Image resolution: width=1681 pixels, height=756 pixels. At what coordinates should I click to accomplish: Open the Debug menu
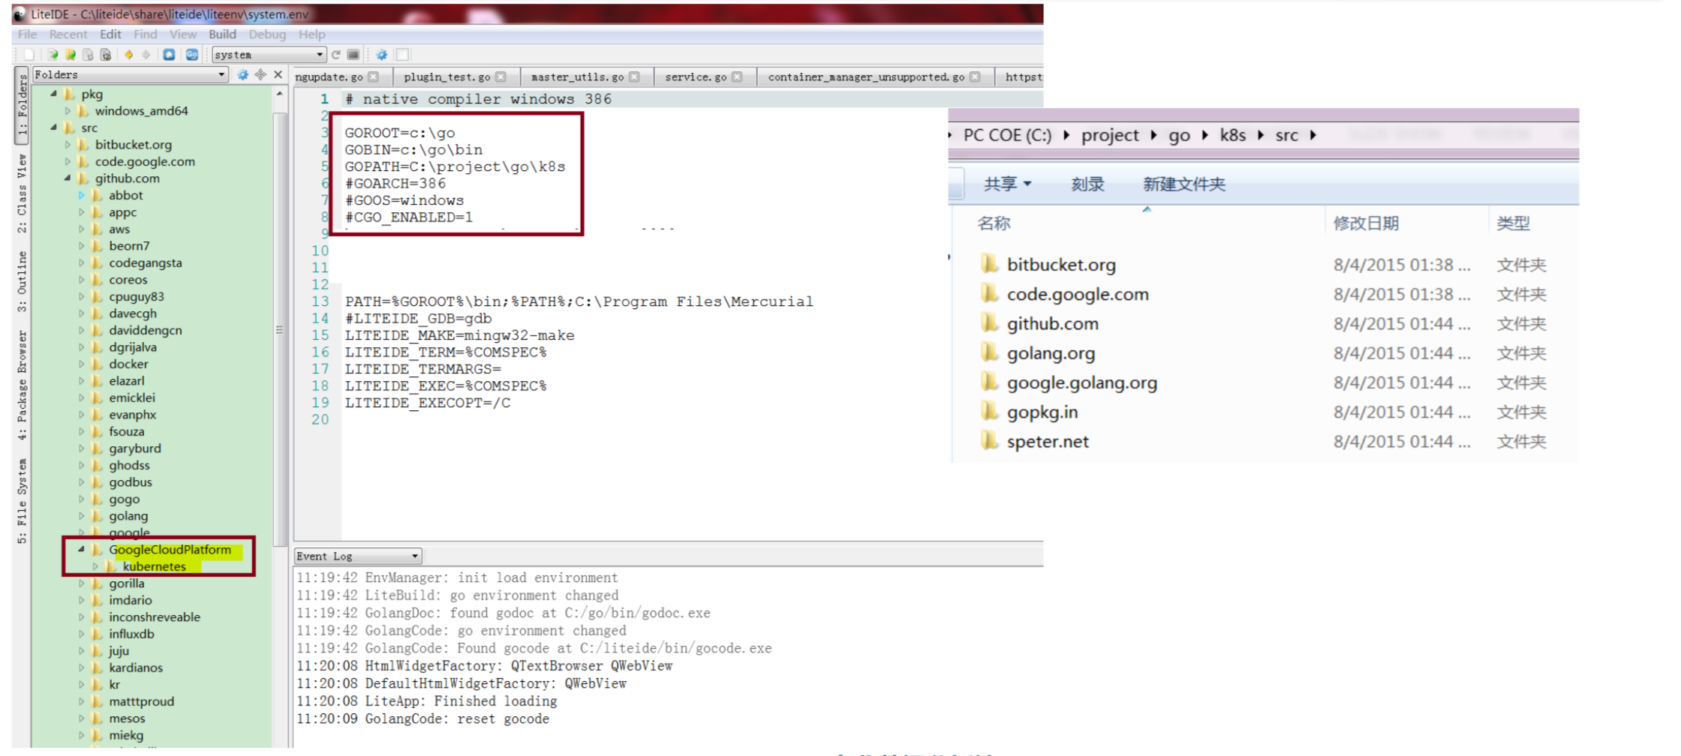[x=267, y=34]
